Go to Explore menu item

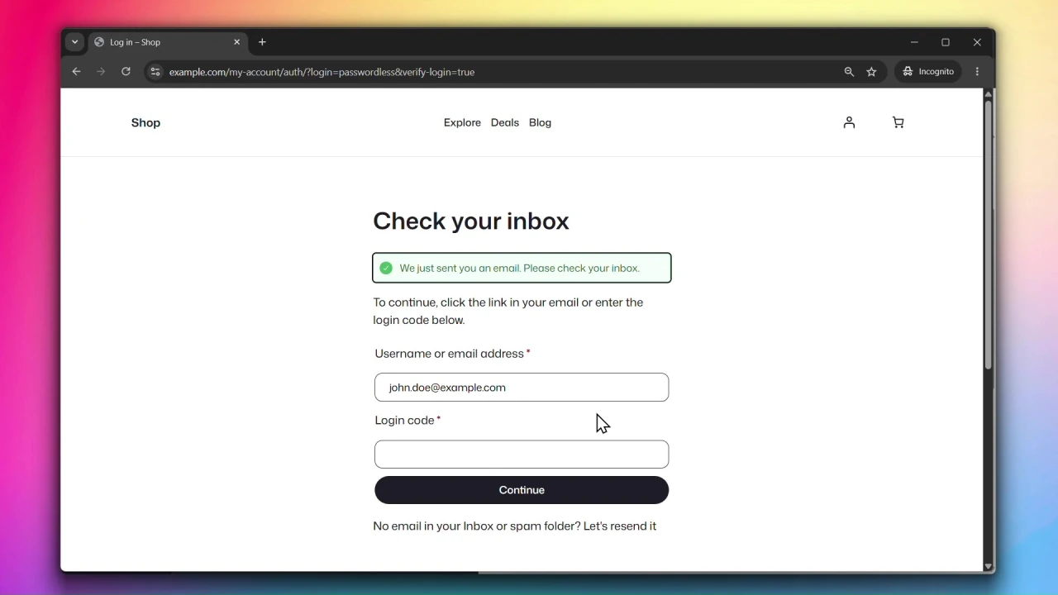click(462, 122)
